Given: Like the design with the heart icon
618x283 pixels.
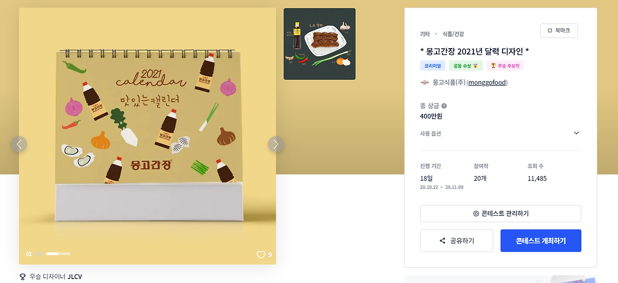Looking at the screenshot, I should [261, 255].
